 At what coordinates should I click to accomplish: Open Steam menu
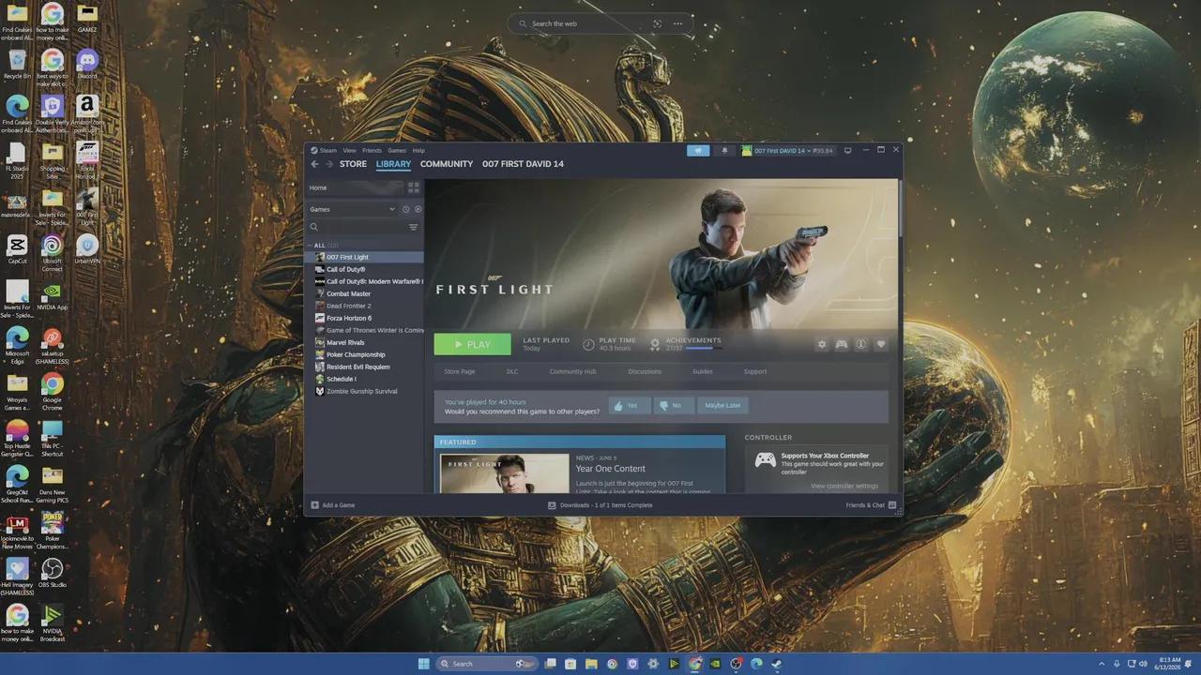[325, 150]
